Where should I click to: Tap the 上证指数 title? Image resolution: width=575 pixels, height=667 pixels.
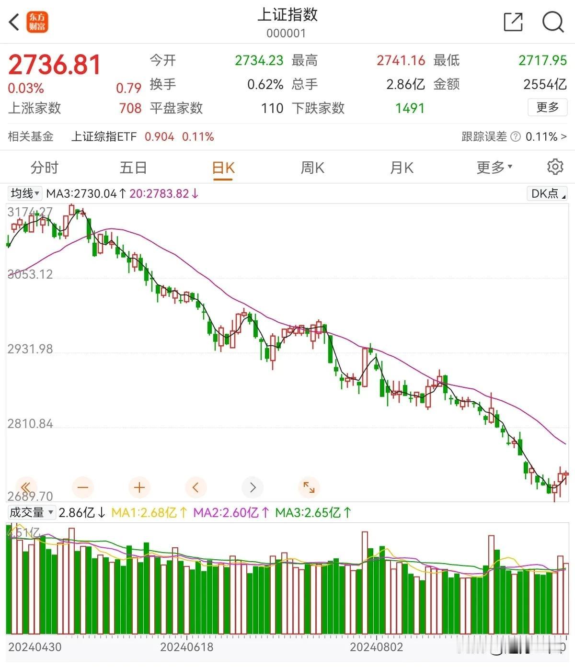pos(287,14)
